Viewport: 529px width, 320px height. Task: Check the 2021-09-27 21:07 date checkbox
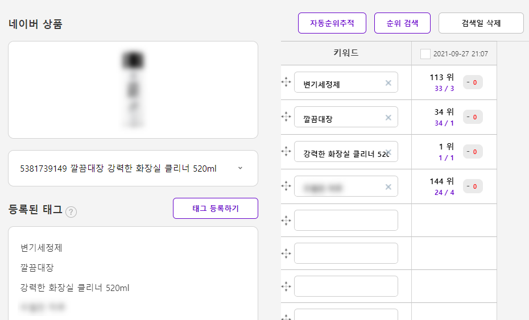[425, 53]
